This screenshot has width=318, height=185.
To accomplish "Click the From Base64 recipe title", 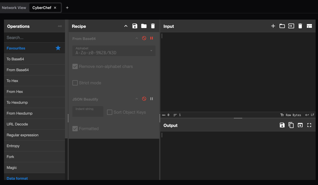I will point(84,39).
